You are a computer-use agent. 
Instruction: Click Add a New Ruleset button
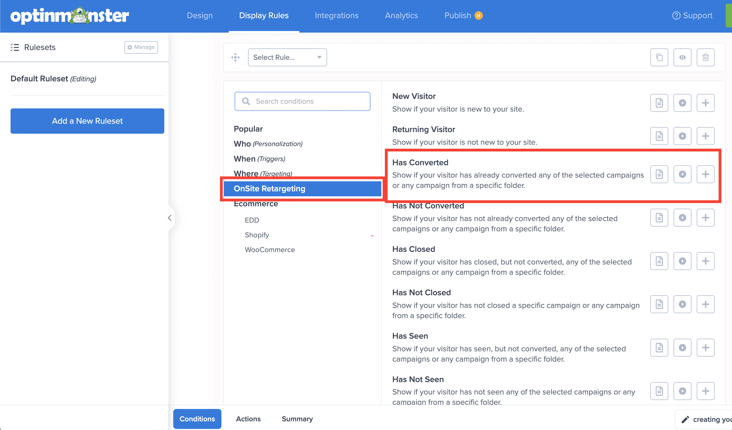(87, 121)
